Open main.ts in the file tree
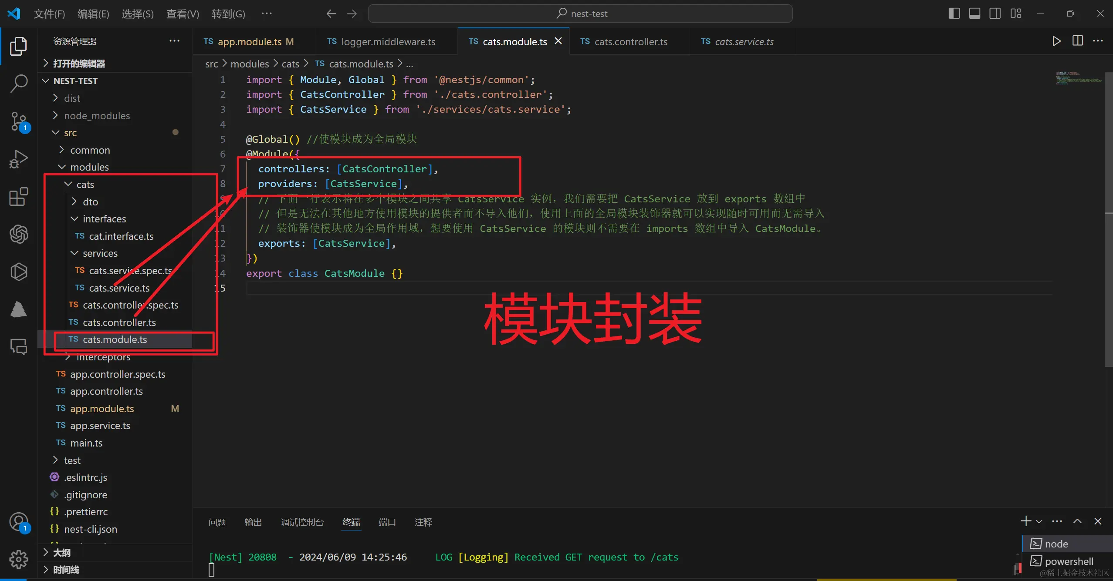This screenshot has width=1113, height=581. pyautogui.click(x=115, y=443)
